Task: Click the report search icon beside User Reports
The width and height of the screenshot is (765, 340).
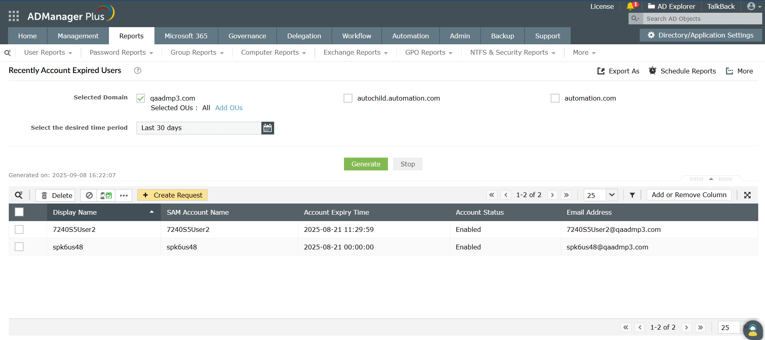Action: 8,53
